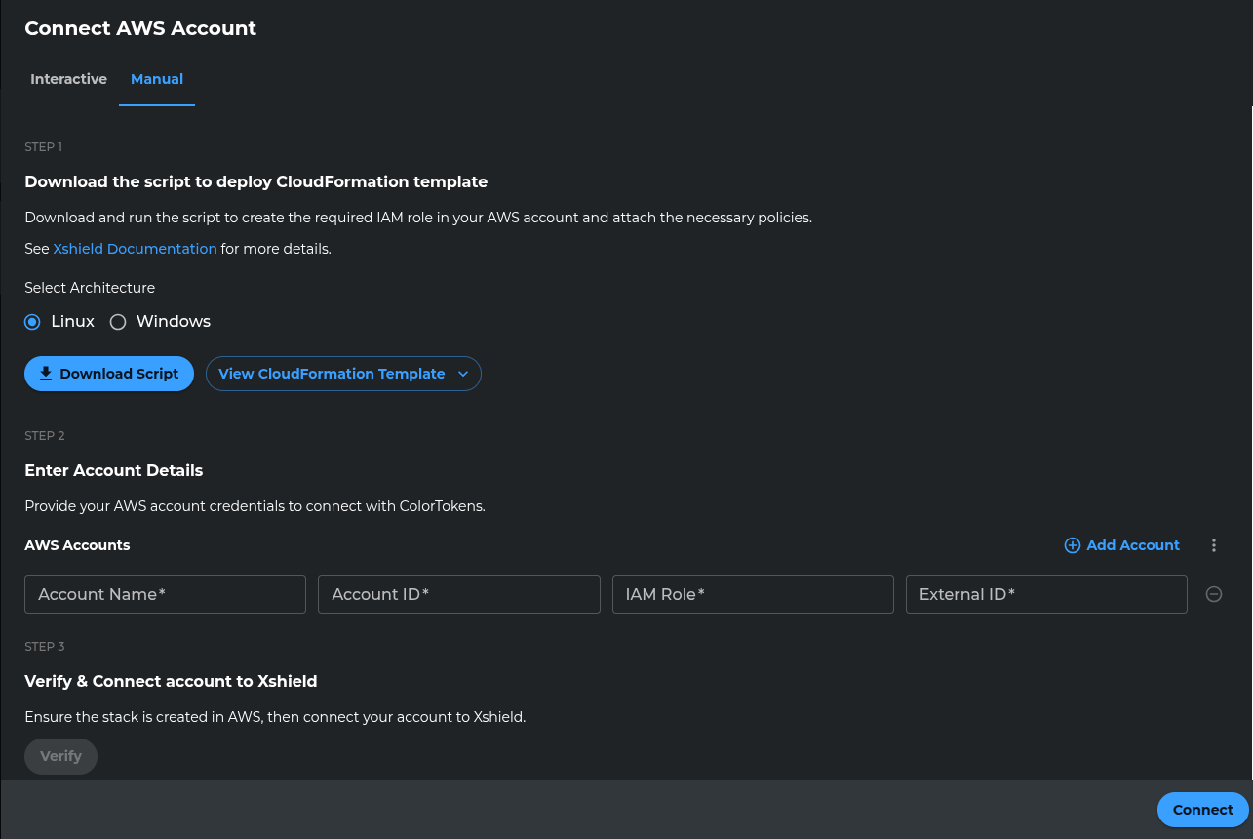The width and height of the screenshot is (1253, 839).
Task: Click the Download Script button
Action: pyautogui.click(x=109, y=374)
